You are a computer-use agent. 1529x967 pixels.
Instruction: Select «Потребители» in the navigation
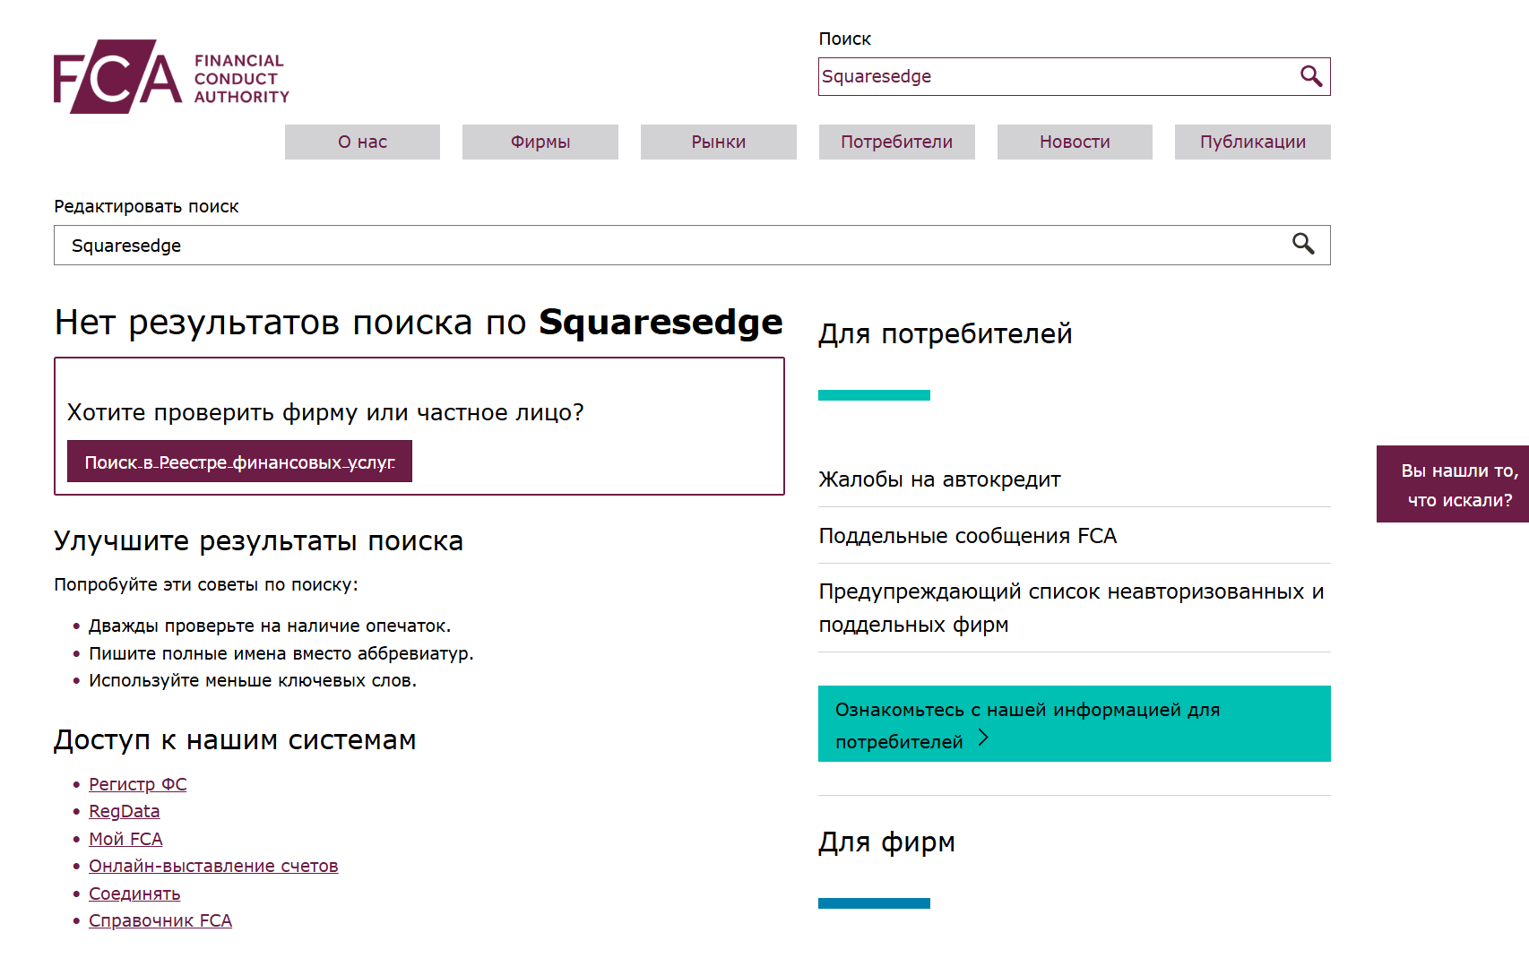(x=896, y=142)
